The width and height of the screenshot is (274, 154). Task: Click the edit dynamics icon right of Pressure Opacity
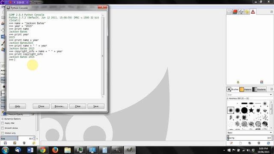tap(33, 114)
